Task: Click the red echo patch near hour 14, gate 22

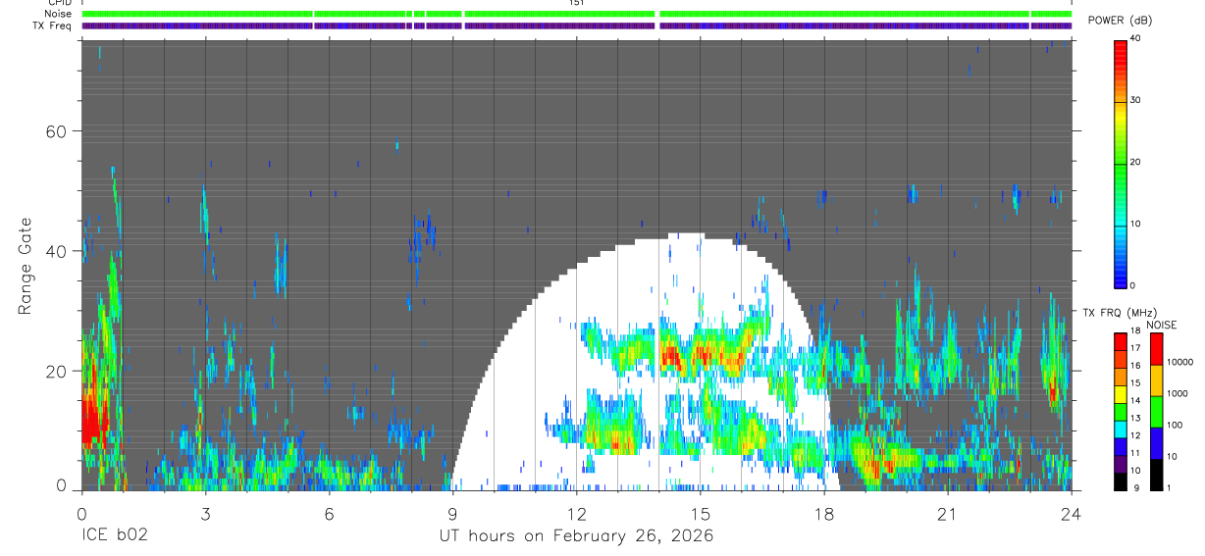Action: point(671,355)
